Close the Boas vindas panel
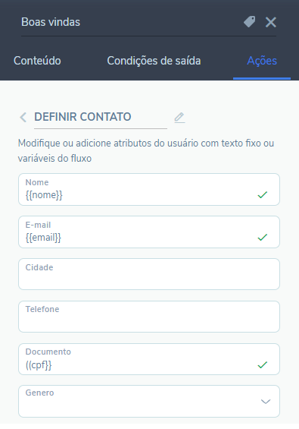299x429 pixels. tap(271, 22)
